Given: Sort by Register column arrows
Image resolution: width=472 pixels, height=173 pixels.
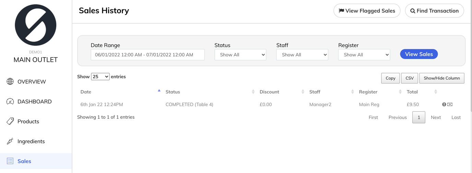Looking at the screenshot, I should 400,92.
